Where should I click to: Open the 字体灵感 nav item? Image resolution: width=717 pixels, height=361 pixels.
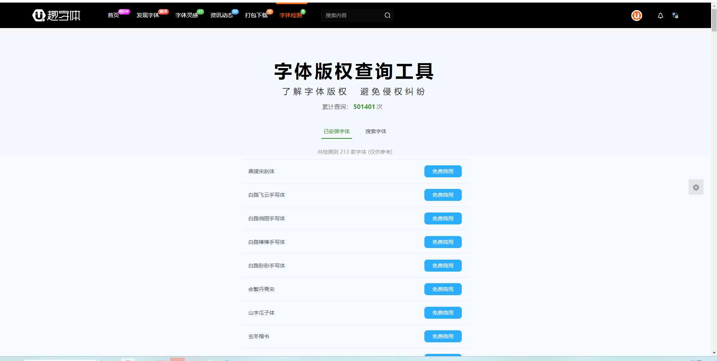click(187, 15)
